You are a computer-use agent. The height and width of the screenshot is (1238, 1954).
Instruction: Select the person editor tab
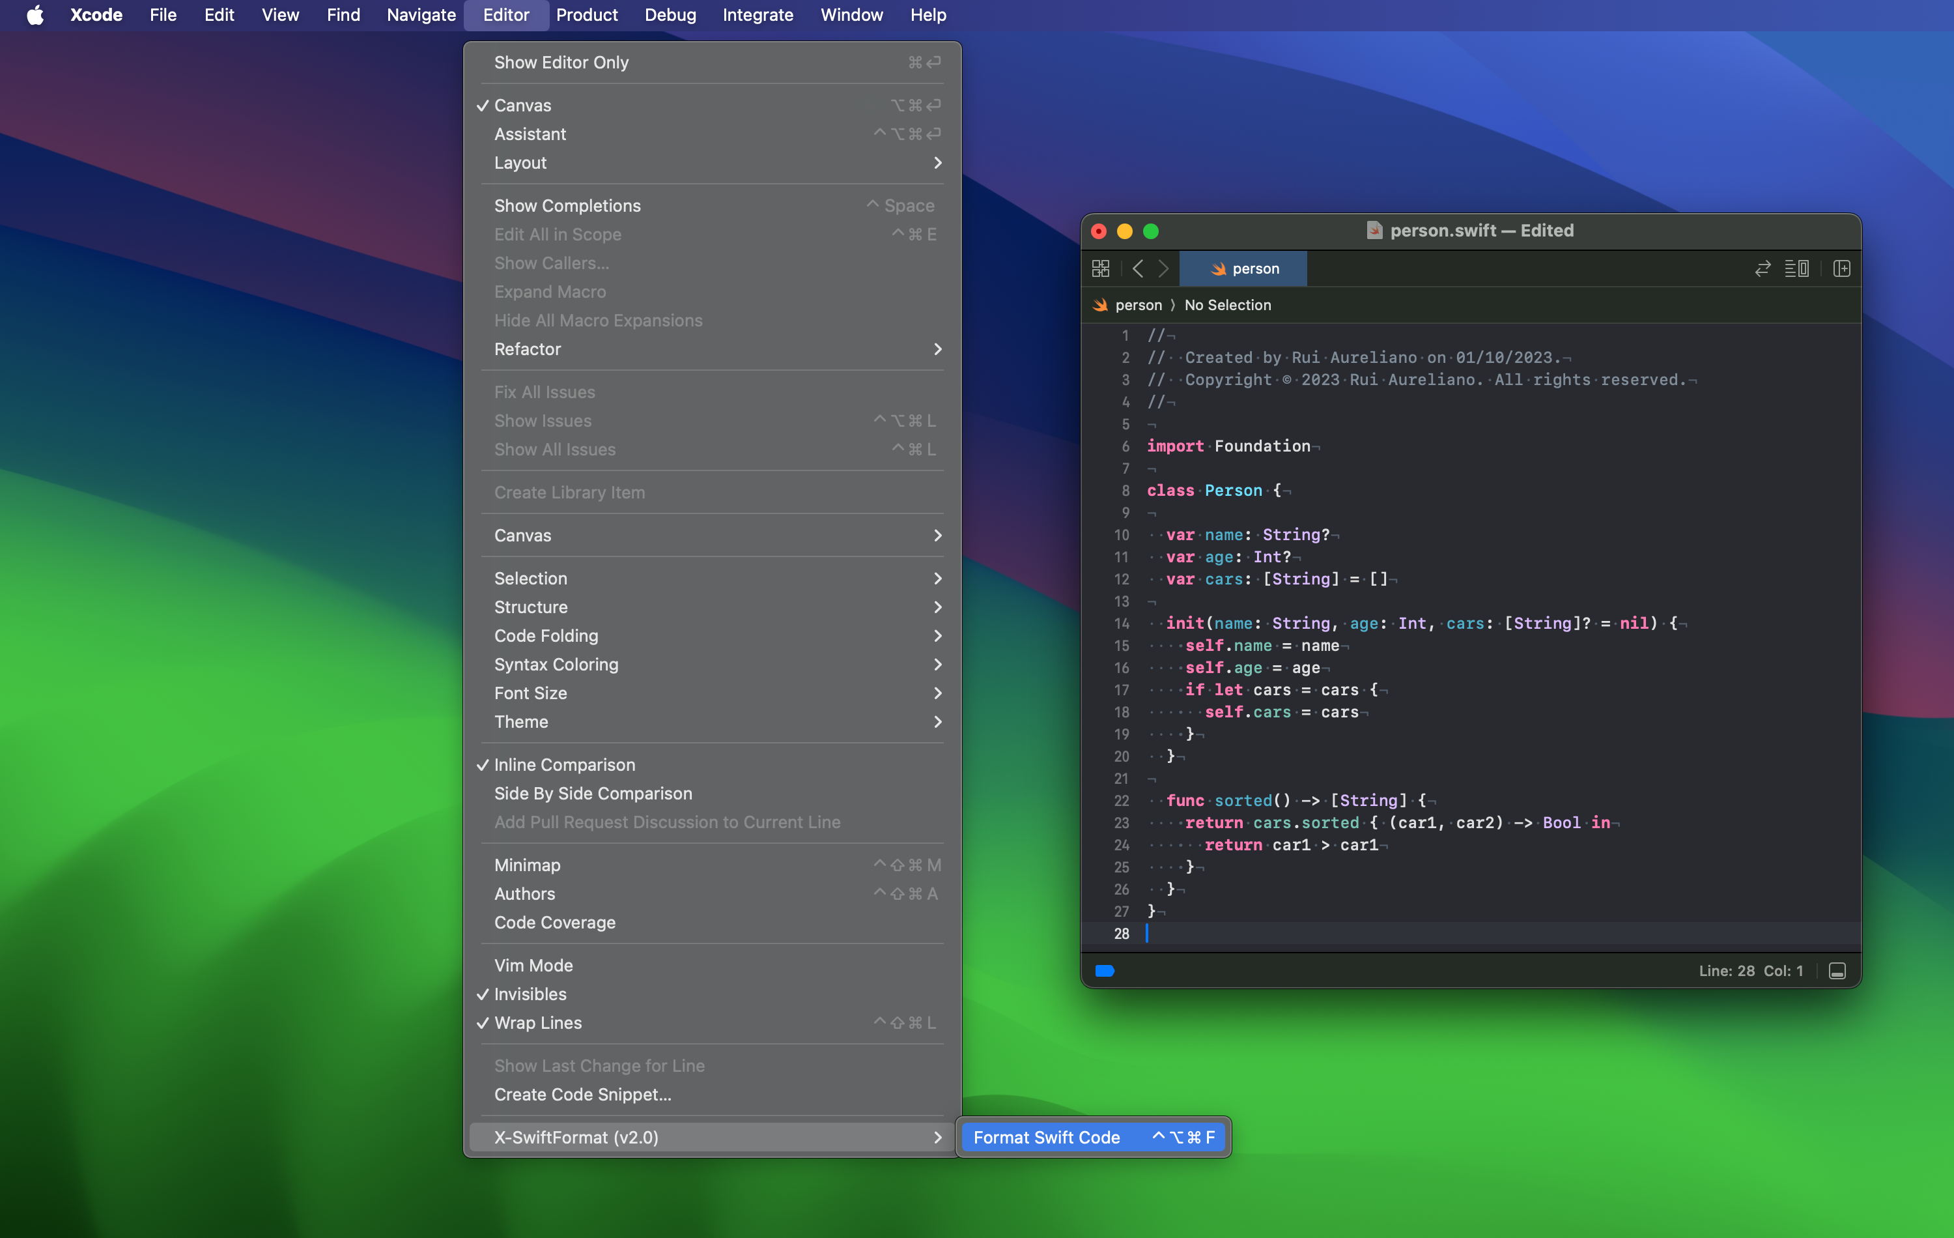[1243, 268]
